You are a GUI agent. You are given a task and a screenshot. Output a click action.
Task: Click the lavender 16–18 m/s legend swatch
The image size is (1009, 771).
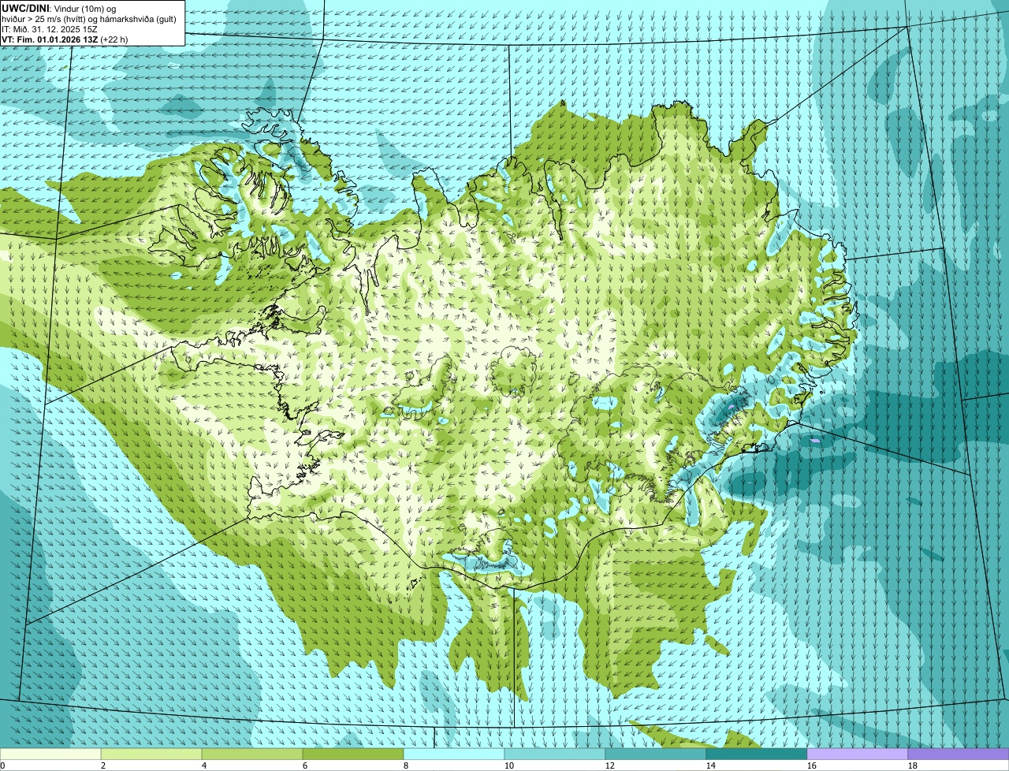[x=858, y=754]
